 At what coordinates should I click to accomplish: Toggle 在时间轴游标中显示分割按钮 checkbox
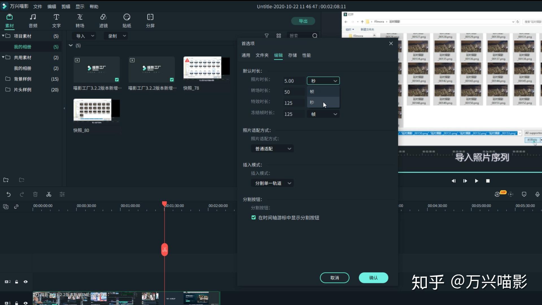click(253, 217)
